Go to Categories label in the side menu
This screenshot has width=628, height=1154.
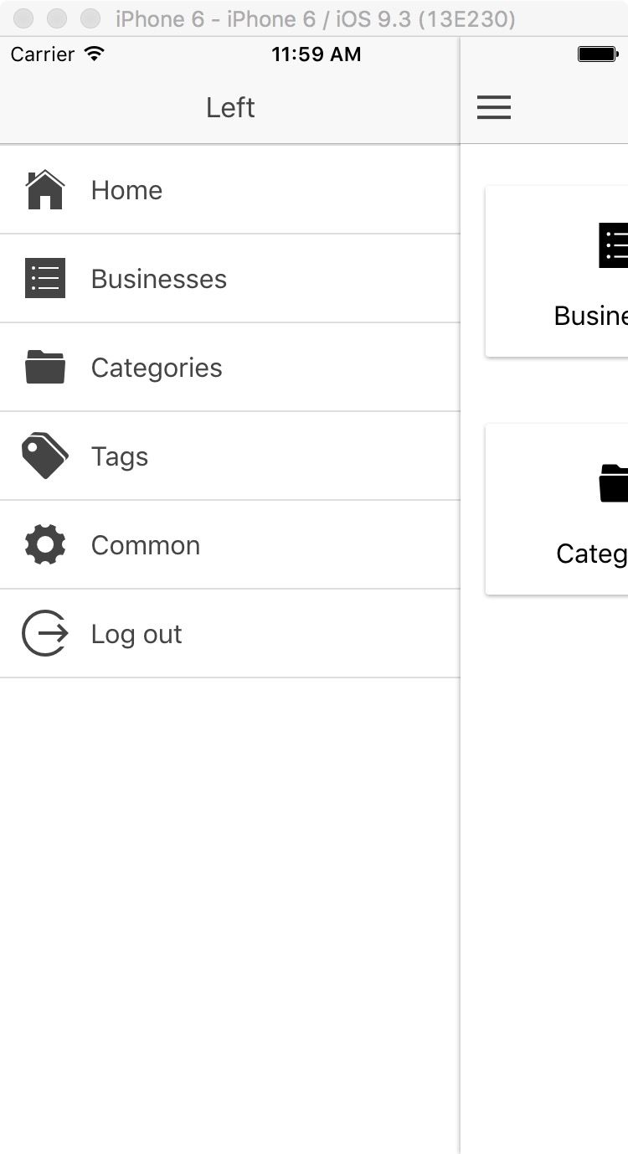click(x=157, y=368)
